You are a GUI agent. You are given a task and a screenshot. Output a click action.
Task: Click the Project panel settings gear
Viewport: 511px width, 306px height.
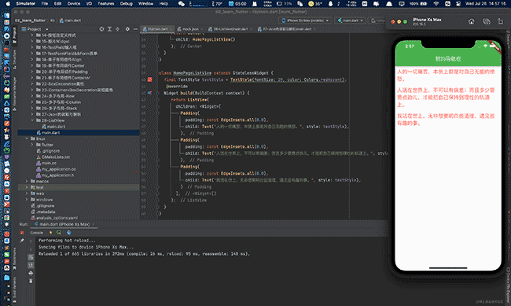pyautogui.click(x=127, y=29)
